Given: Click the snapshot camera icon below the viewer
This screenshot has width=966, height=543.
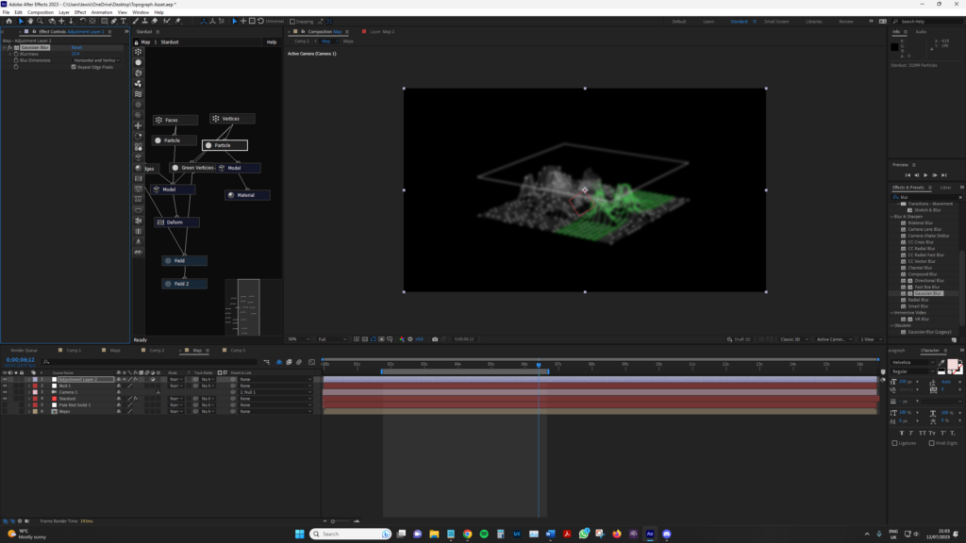Looking at the screenshot, I should [435, 339].
